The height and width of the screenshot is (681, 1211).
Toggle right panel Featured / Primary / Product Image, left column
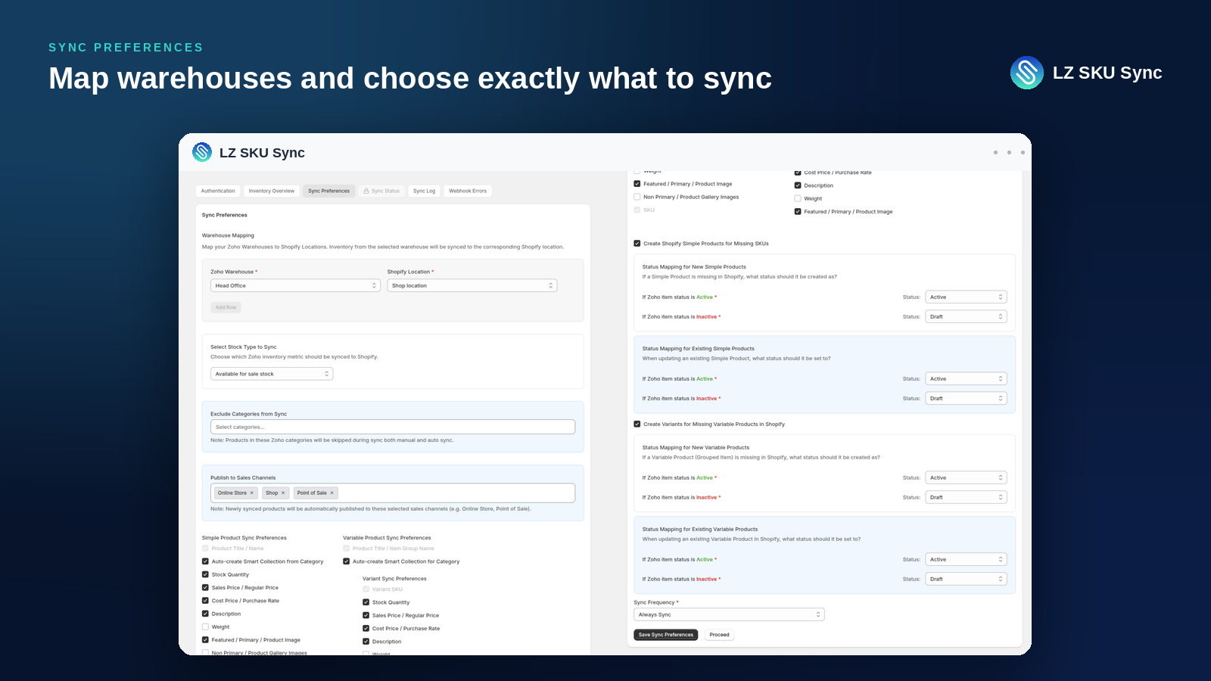point(637,184)
